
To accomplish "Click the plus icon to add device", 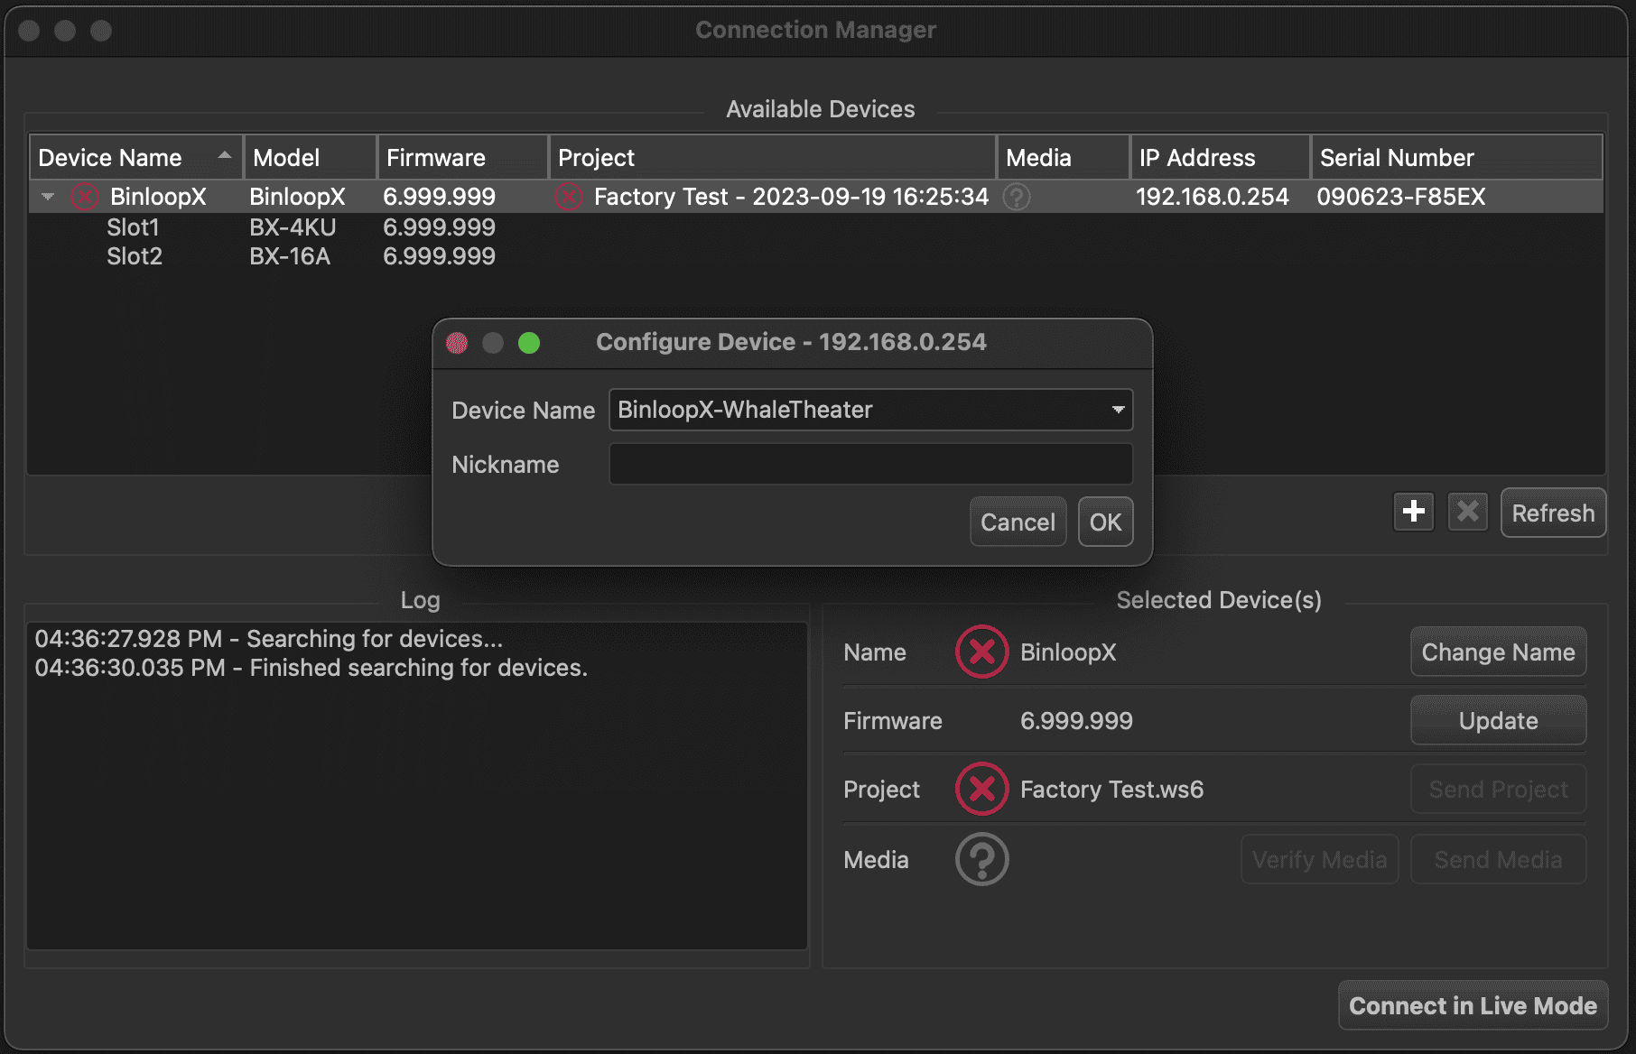I will (1413, 512).
